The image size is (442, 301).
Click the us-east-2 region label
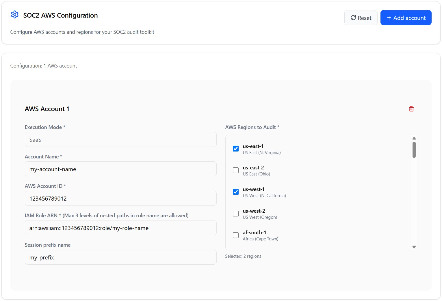click(x=253, y=168)
